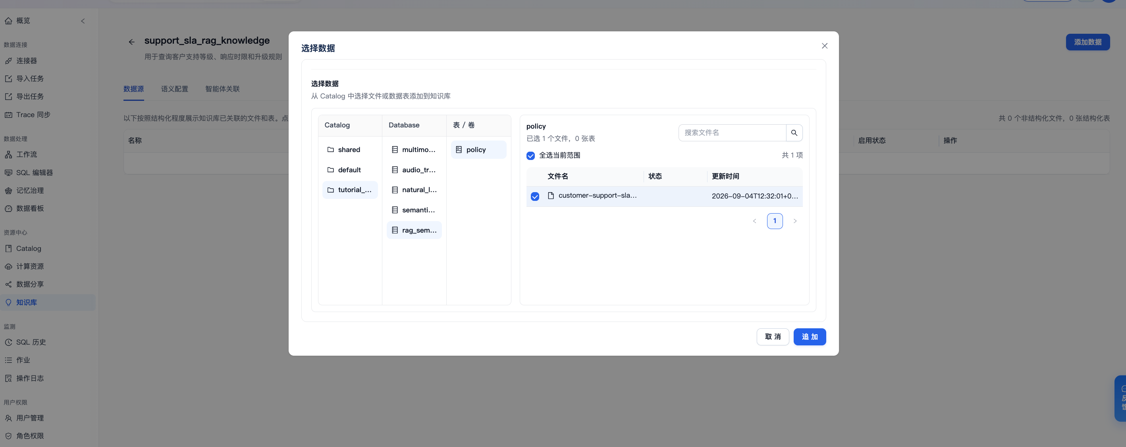Screen dimensions: 1126x447
Task: Click the SQL 历史 clock icon
Action: click(x=8, y=343)
